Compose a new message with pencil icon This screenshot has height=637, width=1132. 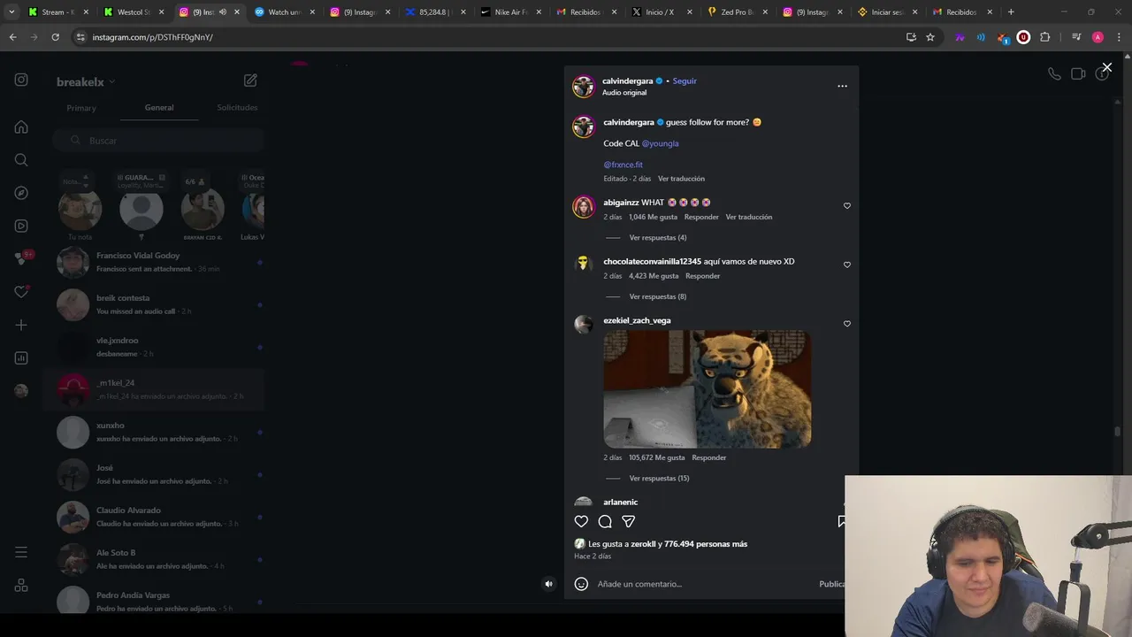[x=250, y=81]
